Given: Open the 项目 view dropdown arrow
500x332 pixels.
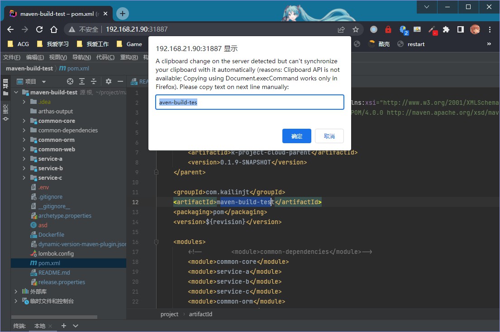Looking at the screenshot, I should [x=44, y=82].
